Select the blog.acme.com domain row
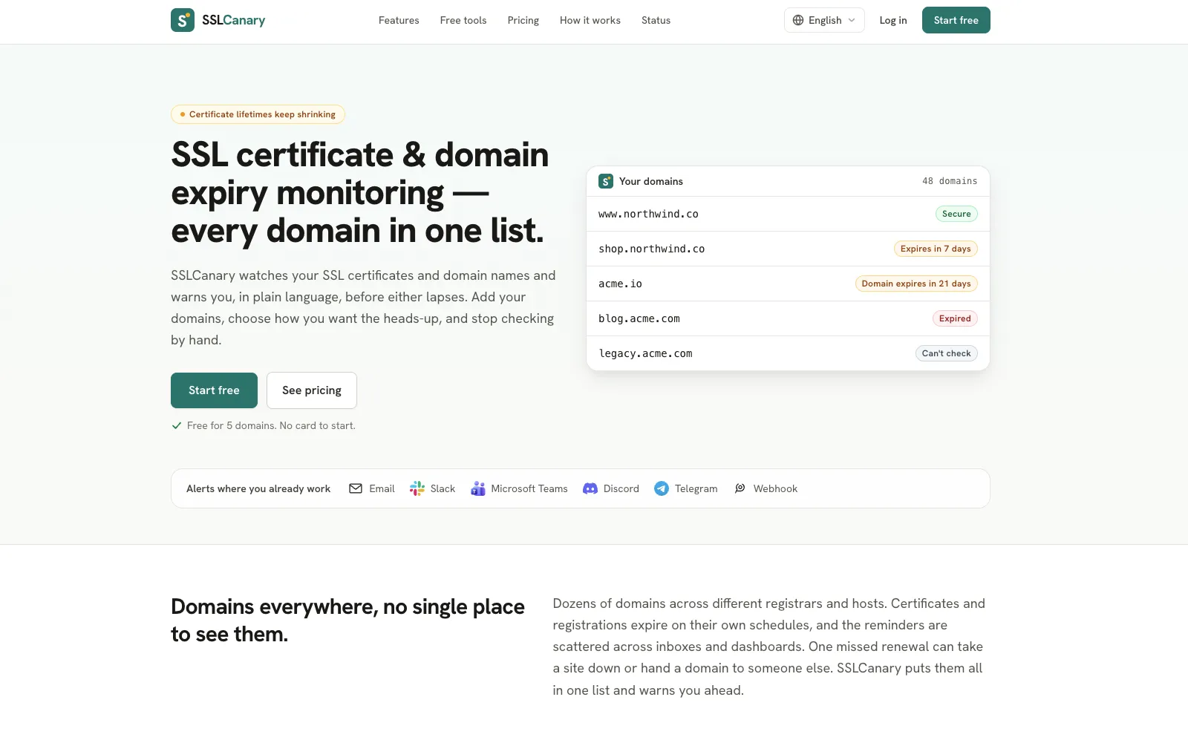 click(788, 318)
